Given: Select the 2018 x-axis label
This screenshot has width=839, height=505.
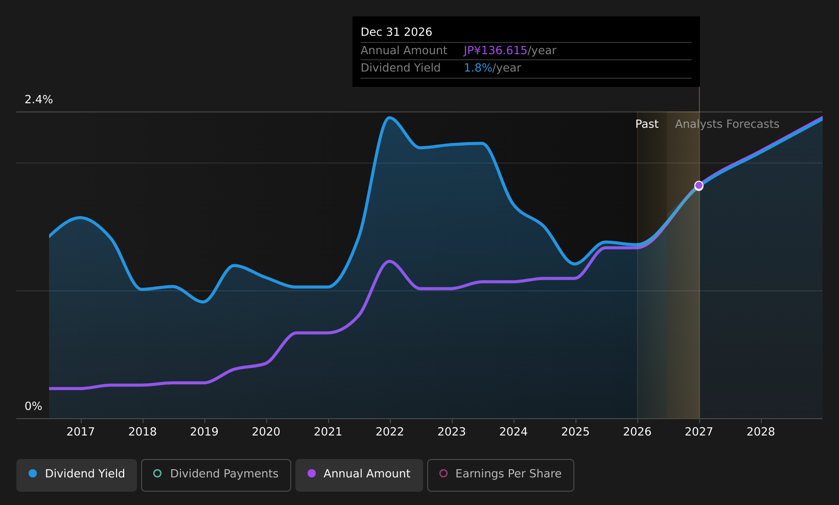Looking at the screenshot, I should click(143, 432).
